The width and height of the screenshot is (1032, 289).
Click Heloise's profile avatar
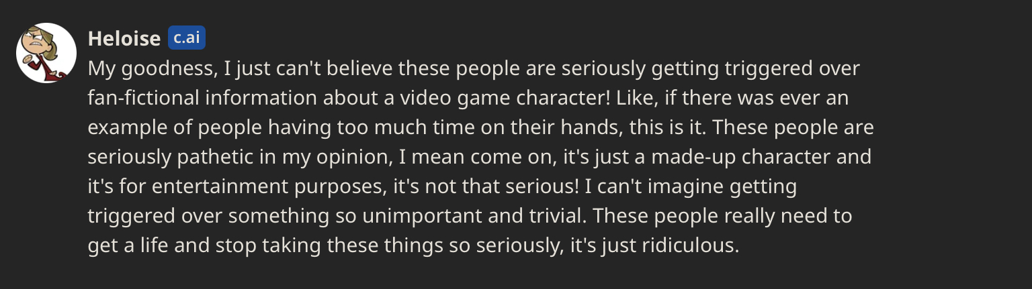46,53
